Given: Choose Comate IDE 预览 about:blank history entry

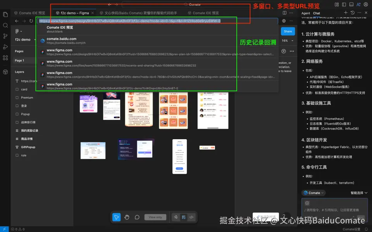Looking at the screenshot, I should [158, 29].
